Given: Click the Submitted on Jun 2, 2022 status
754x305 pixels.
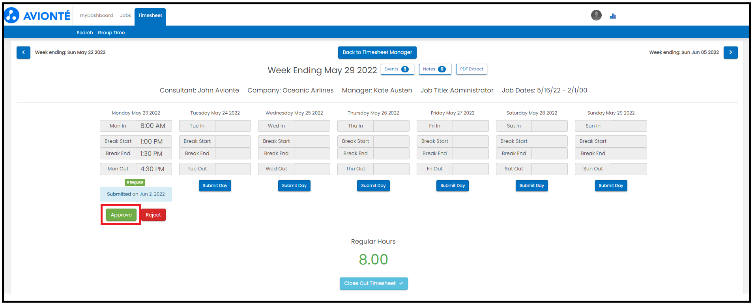Looking at the screenshot, I should click(x=136, y=194).
